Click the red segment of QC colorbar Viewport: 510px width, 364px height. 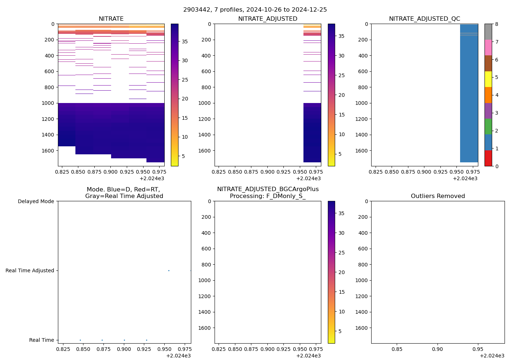pos(488,158)
